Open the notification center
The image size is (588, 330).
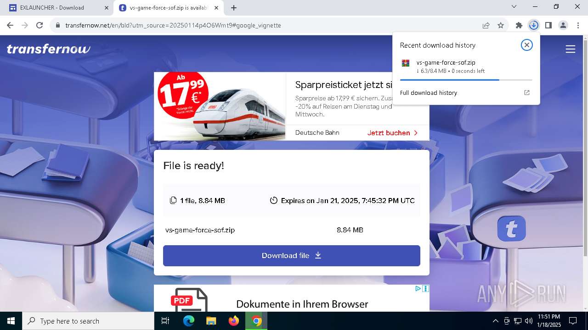(573, 321)
